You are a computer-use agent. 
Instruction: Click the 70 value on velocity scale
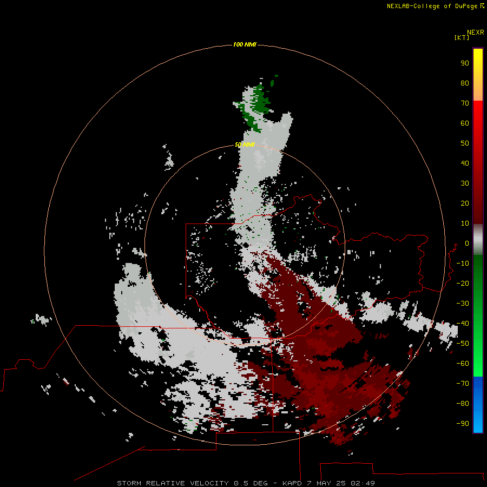point(465,103)
